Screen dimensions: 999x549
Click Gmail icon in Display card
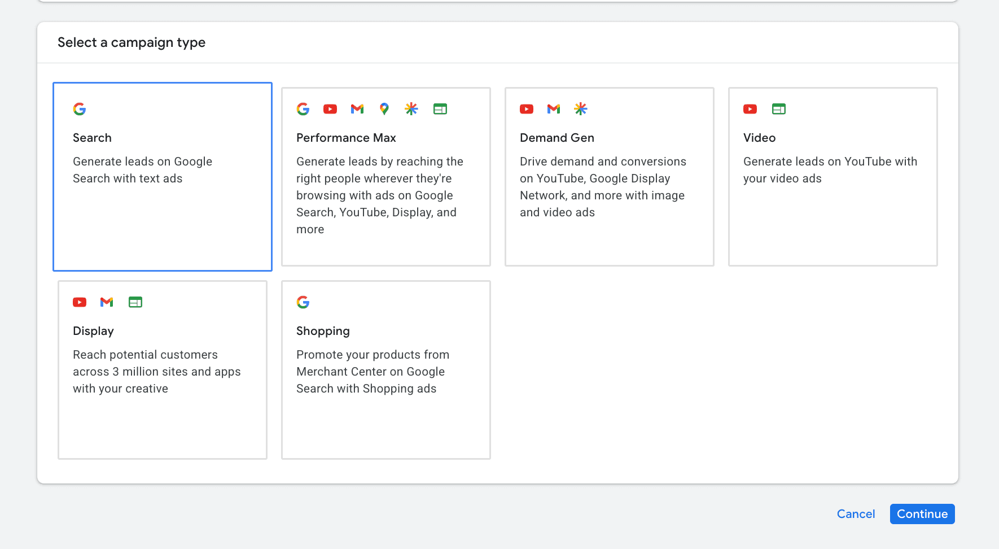coord(107,302)
